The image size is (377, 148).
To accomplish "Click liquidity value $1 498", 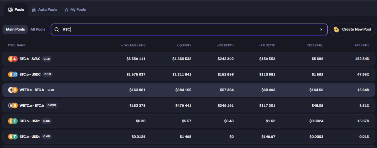I will (185, 136).
